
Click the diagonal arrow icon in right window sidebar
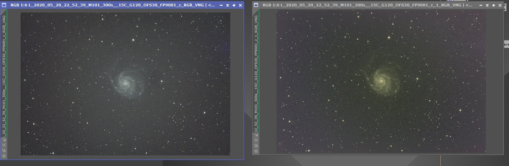(256, 135)
